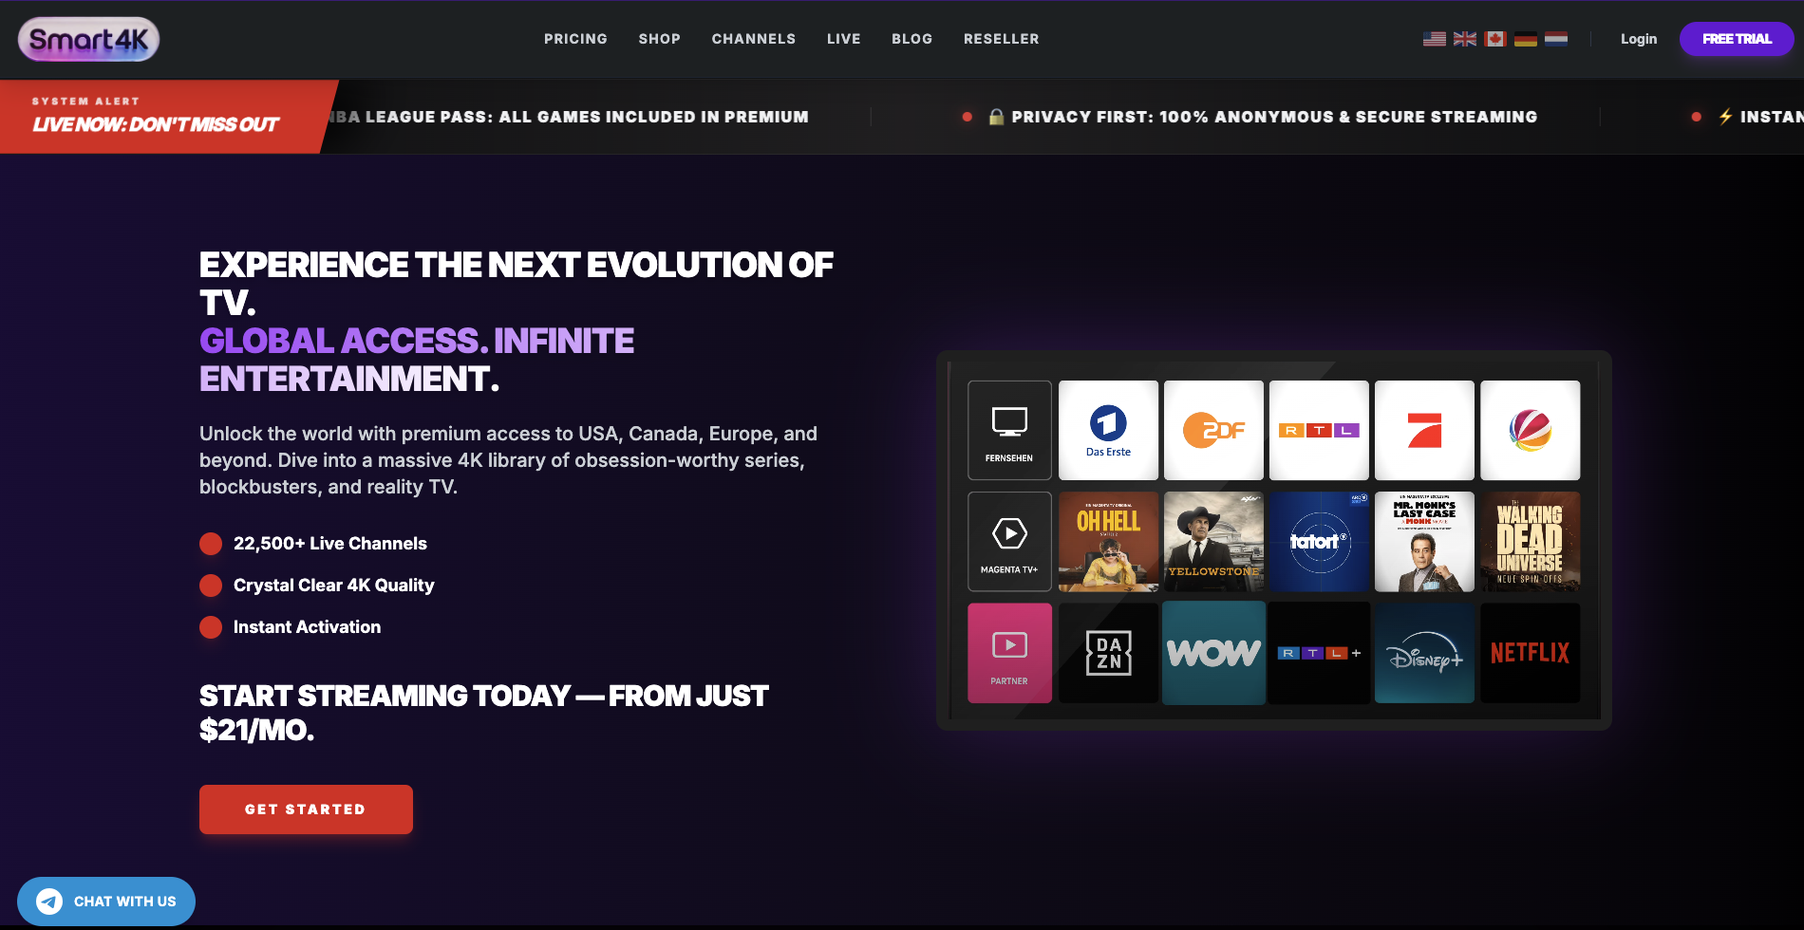
Task: Click the "Privacy First" ticker message
Action: coord(1263,117)
